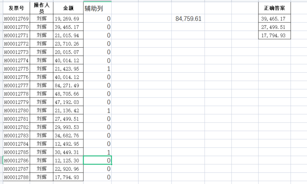Select 辅助列 value 0 in row H00012769
Screen dimensions: 307x184
[97, 19]
